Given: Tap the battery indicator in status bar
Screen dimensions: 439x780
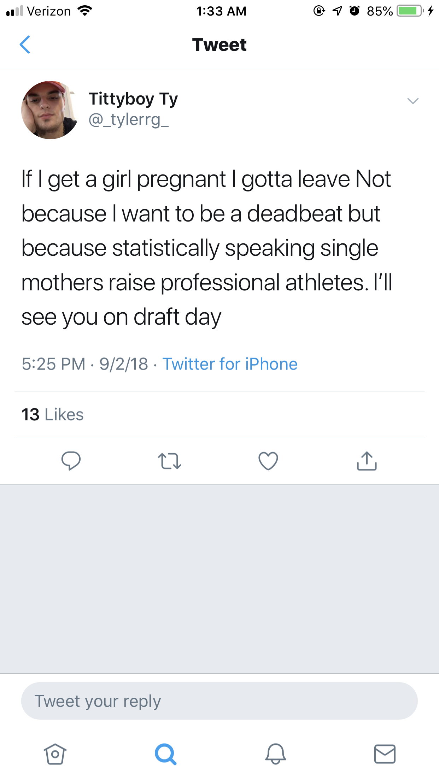Looking at the screenshot, I should [x=410, y=11].
